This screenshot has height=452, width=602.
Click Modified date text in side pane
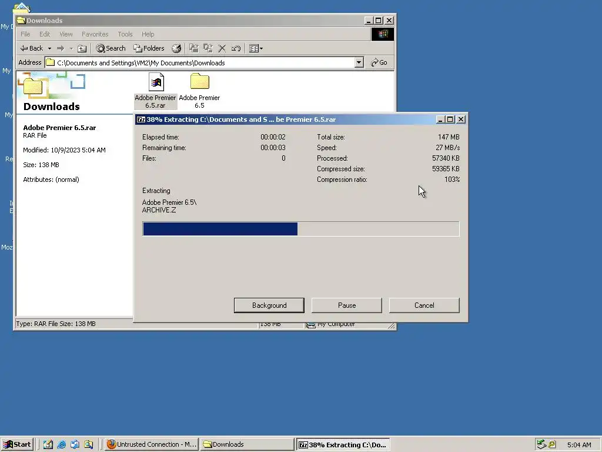[x=64, y=150]
